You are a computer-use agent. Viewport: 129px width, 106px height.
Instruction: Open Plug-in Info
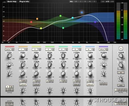24,2
